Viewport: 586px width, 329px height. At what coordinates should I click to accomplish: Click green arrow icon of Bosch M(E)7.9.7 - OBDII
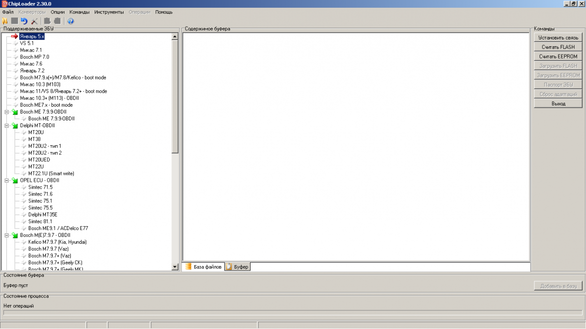pyautogui.click(x=15, y=235)
